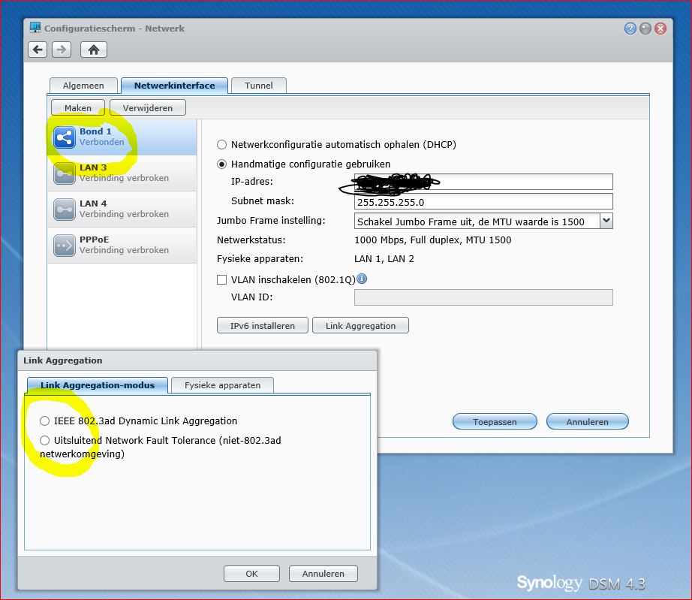The width and height of the screenshot is (692, 600).
Task: Enable VLAN inschakelen (802.1Q)
Action: [221, 279]
